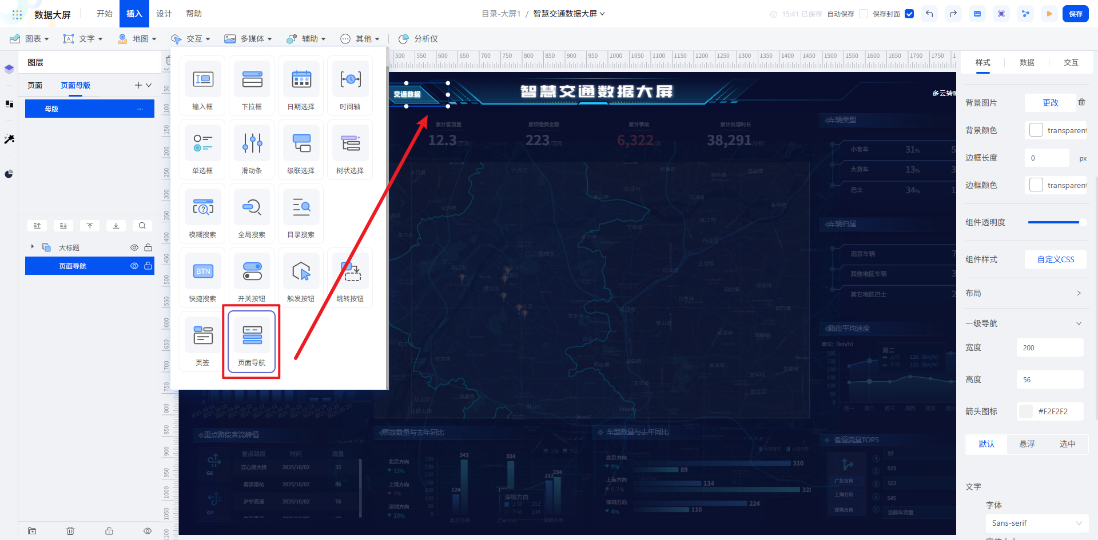Screen dimensions: 1098x540
Task: Switch to the 交互 properties tab
Action: point(1071,62)
